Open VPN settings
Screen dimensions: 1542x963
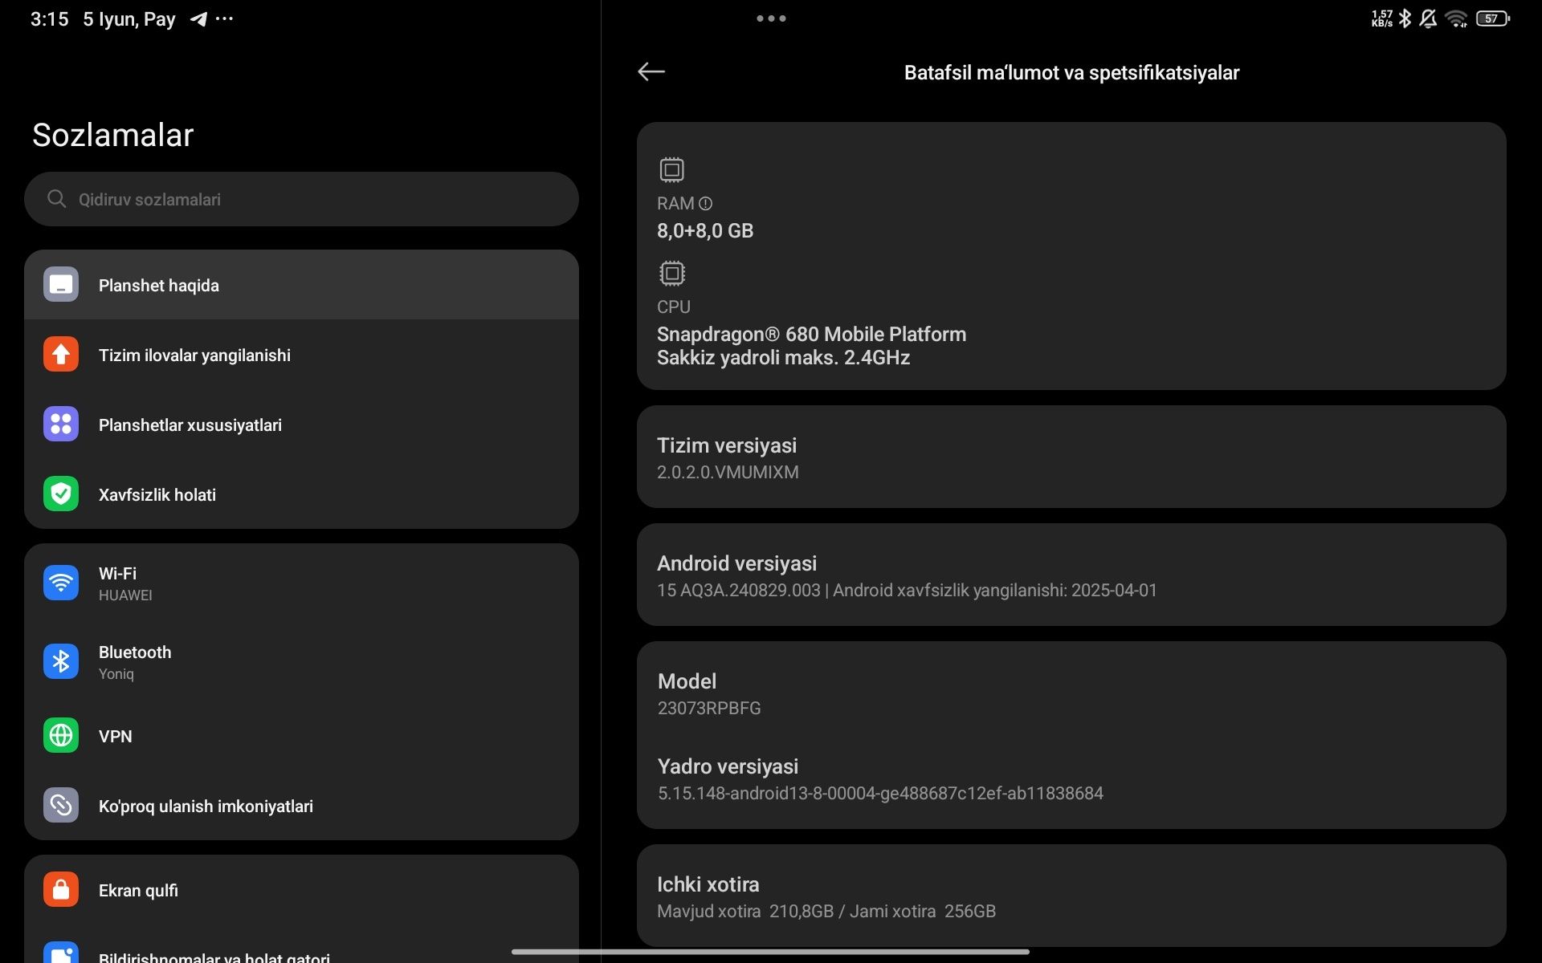click(301, 736)
